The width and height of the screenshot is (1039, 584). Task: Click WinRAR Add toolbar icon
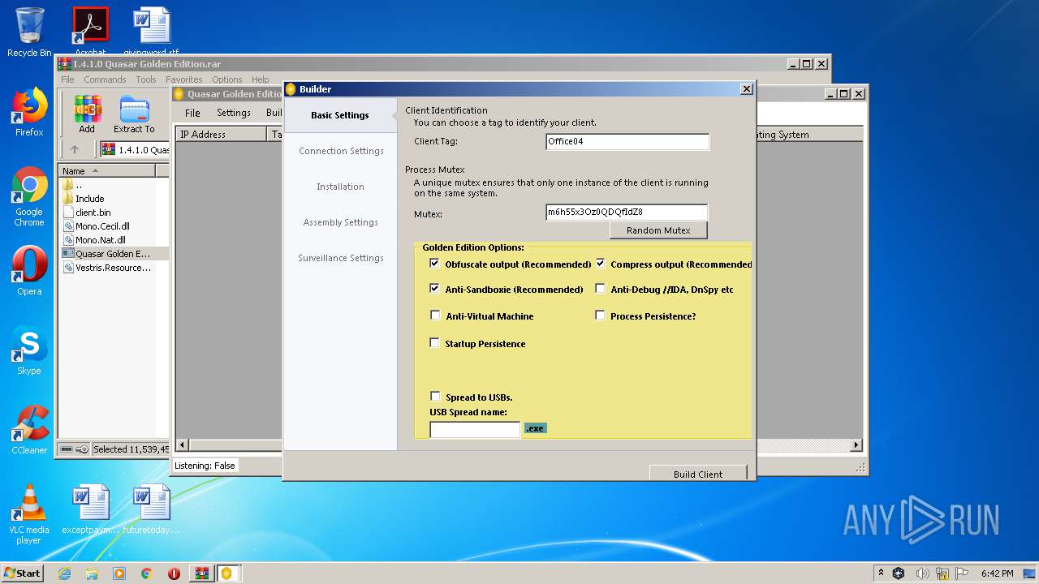click(87, 114)
